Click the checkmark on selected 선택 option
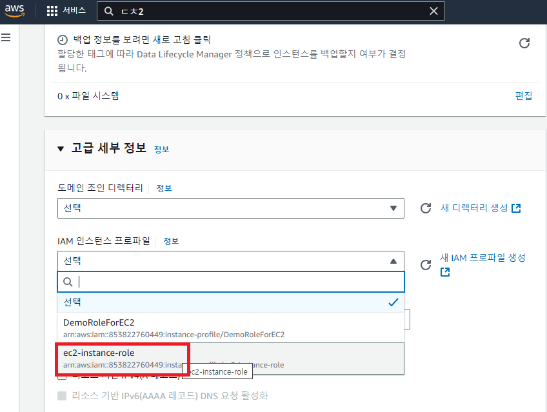Screen dimensions: 547x412 (x=393, y=302)
